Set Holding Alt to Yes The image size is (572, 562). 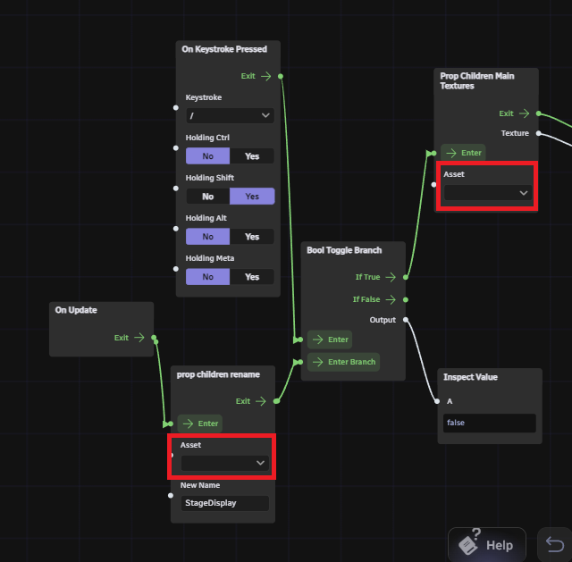252,237
